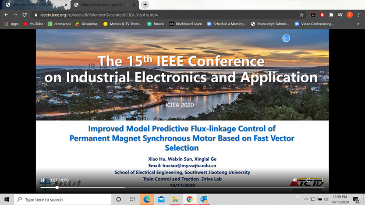
Task: Seek on the video timeline track
Action: 182,187
